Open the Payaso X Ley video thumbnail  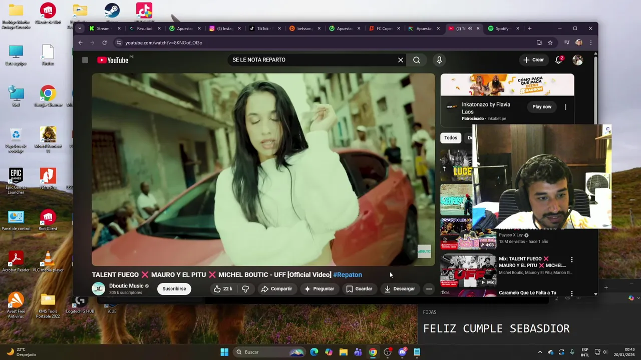point(468,234)
